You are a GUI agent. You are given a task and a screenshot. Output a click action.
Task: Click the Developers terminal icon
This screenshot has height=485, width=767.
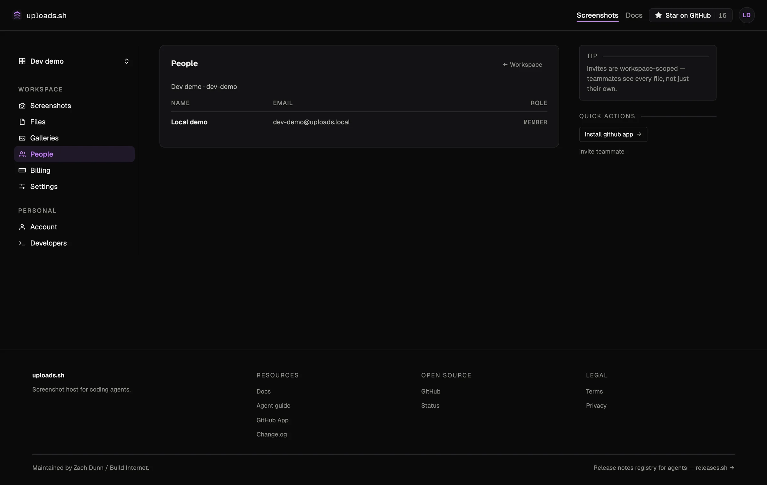point(22,243)
